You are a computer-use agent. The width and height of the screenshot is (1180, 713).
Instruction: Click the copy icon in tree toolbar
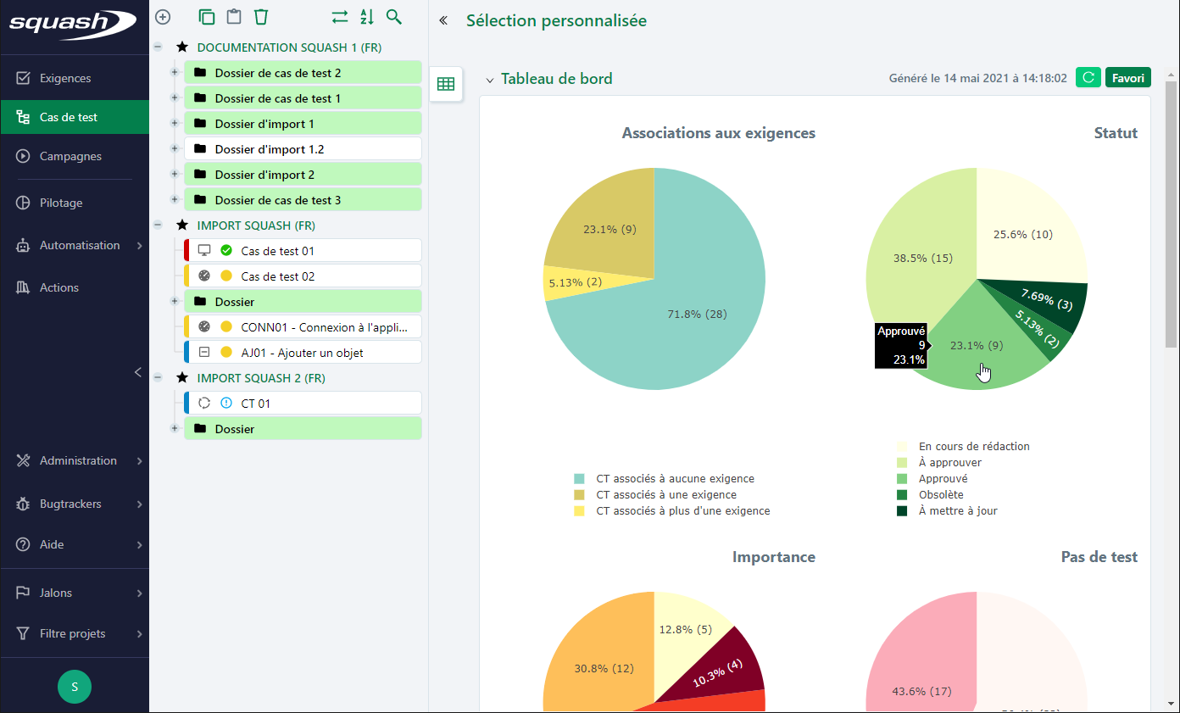206,17
